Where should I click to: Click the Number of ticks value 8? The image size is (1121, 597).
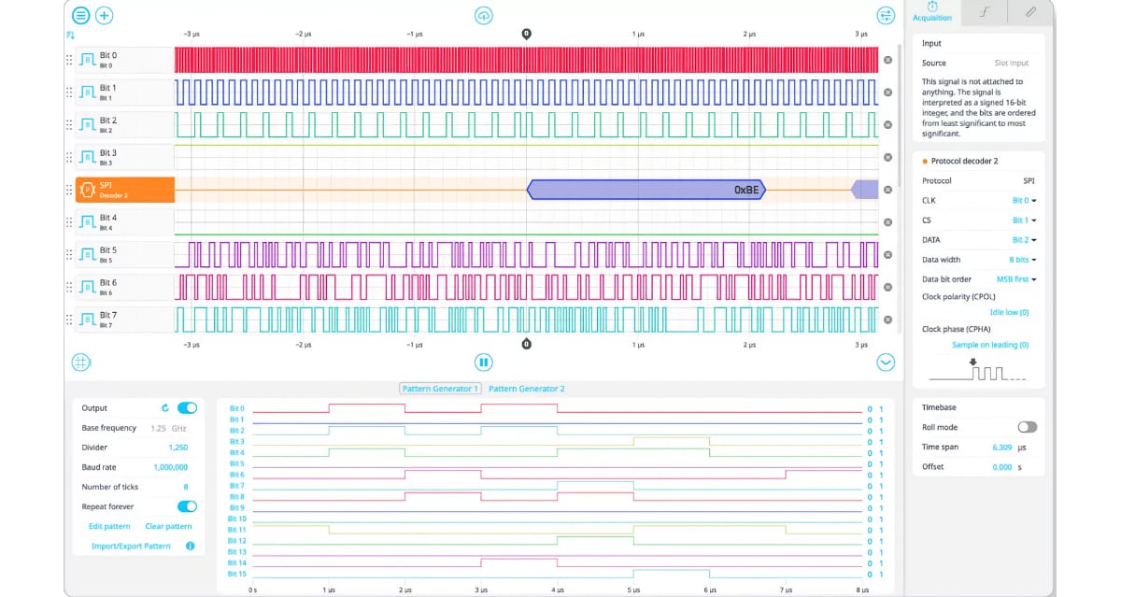click(186, 487)
